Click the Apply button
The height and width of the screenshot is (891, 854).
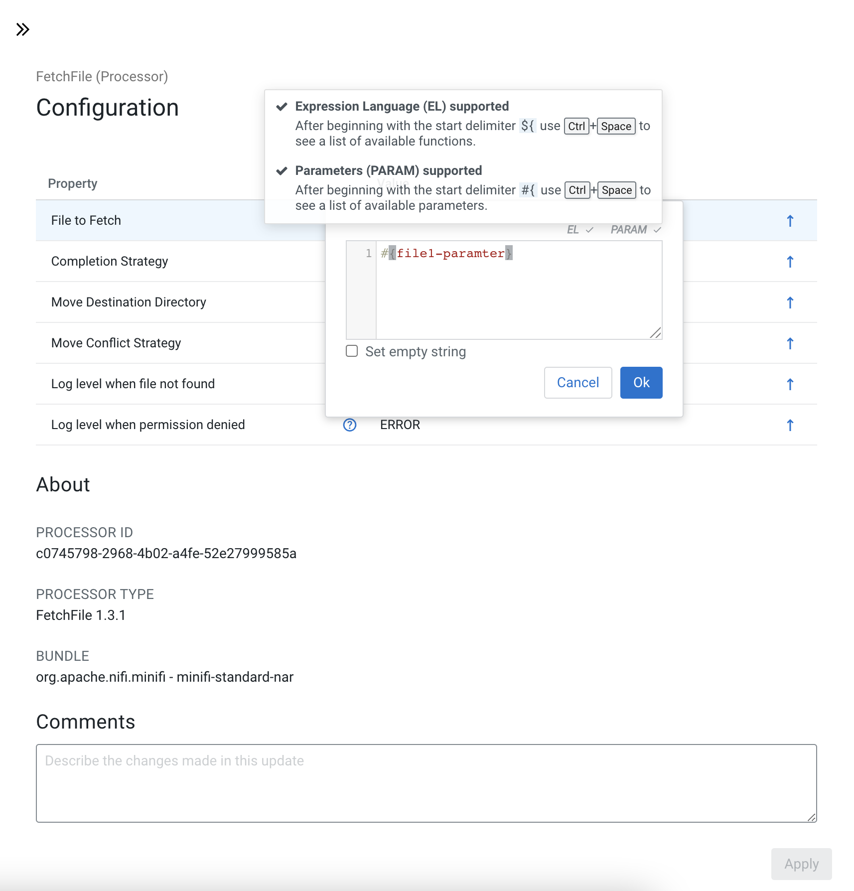[x=801, y=864]
